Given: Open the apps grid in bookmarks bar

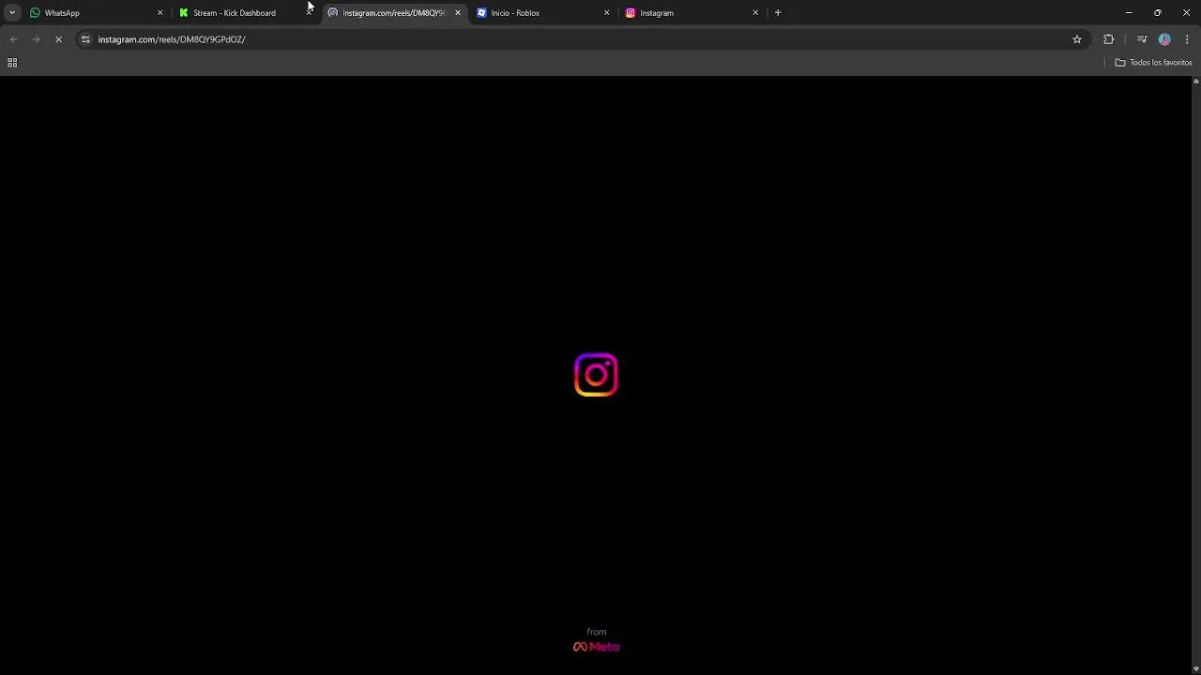Looking at the screenshot, I should point(12,63).
